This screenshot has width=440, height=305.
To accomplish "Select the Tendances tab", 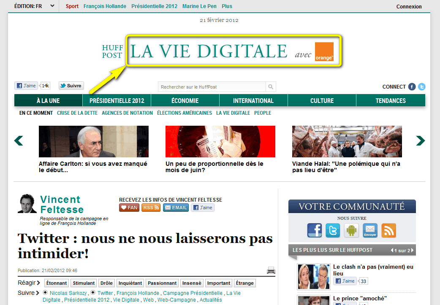I will click(391, 100).
